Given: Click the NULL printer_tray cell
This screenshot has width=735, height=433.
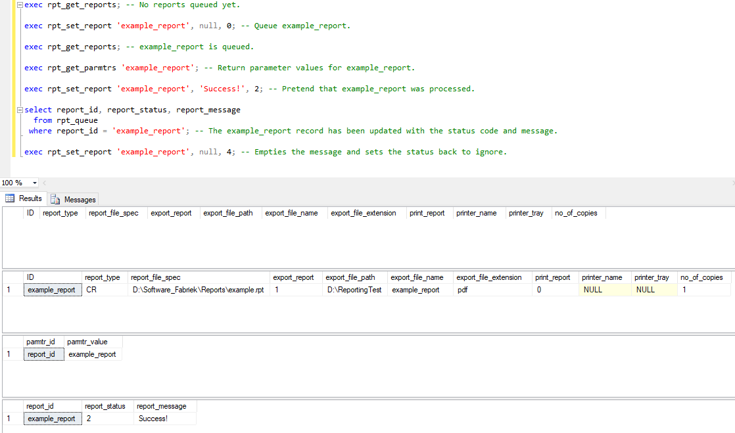Looking at the screenshot, I should point(645,290).
